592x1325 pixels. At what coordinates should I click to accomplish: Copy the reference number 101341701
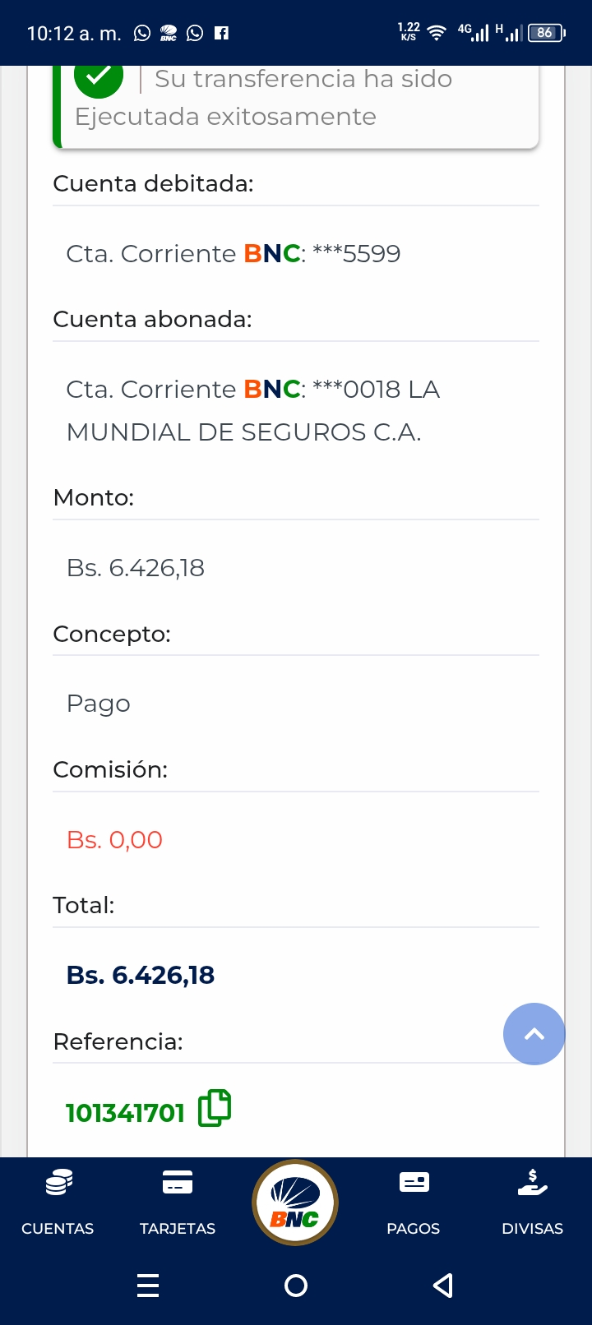point(215,1108)
